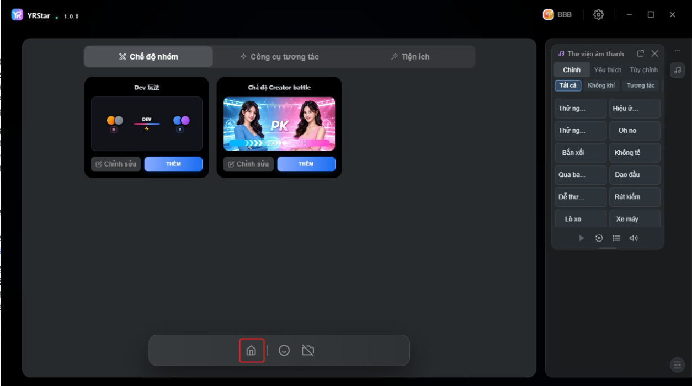Adjust the sound library volume speaker
This screenshot has width=692, height=386.
pyautogui.click(x=634, y=238)
